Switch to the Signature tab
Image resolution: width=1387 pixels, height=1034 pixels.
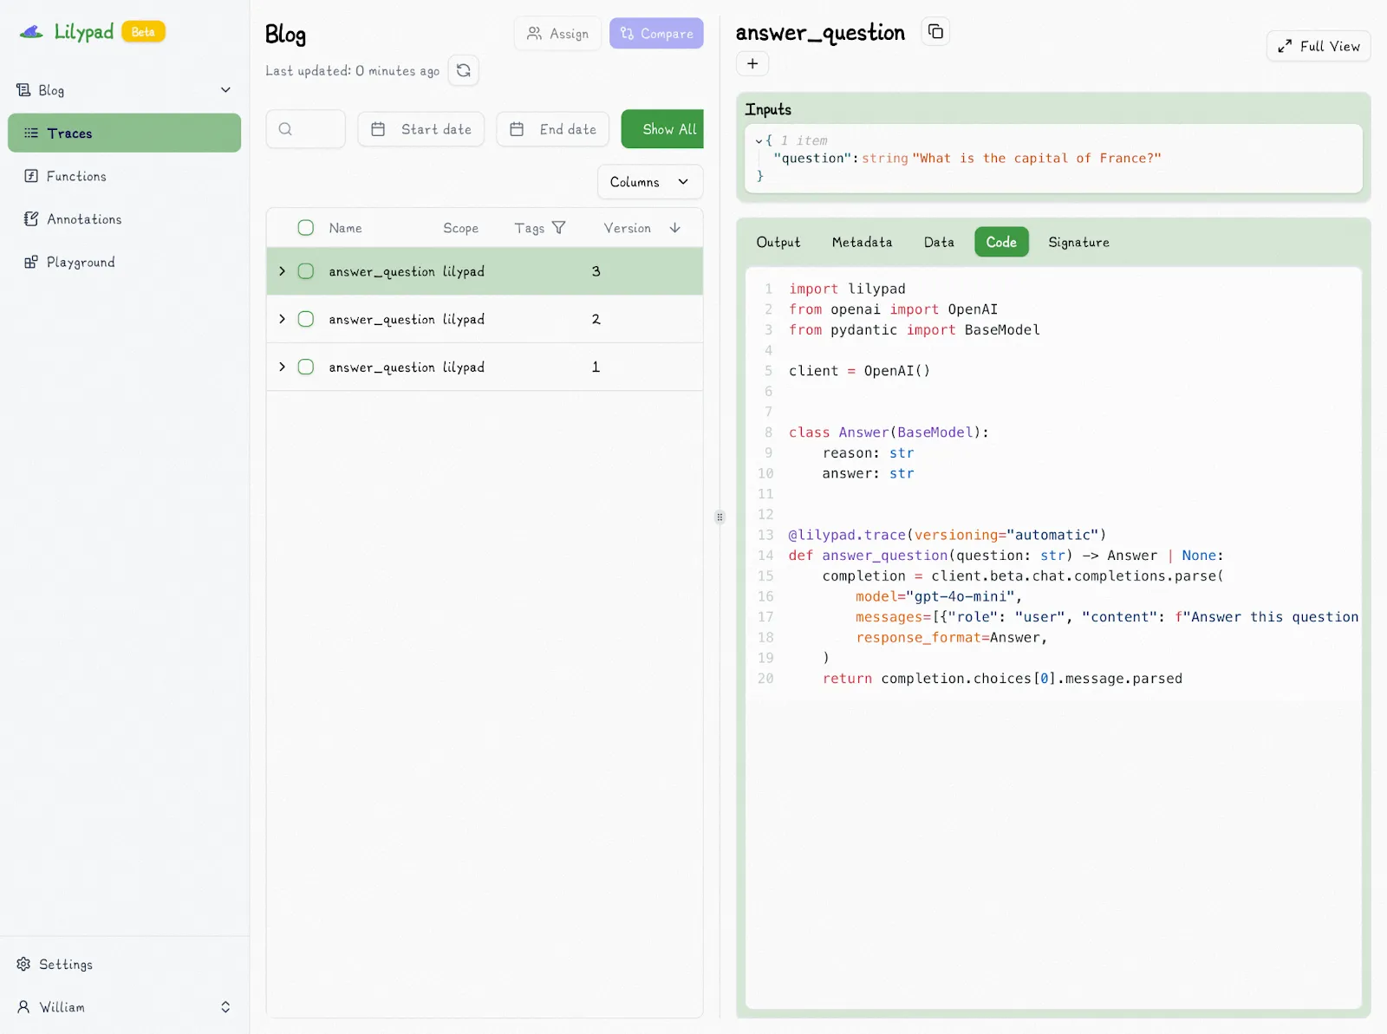(x=1078, y=242)
